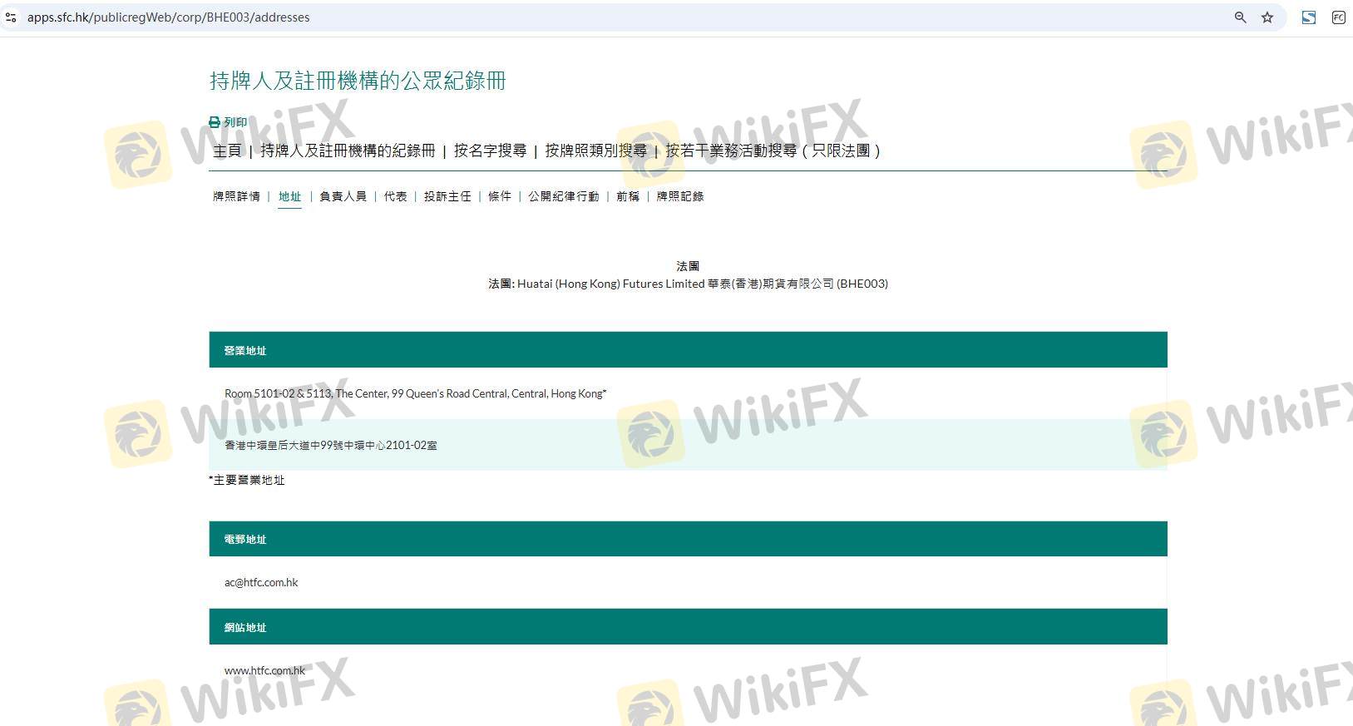Click the page title 持牌人及註冊機構的公眾紀錄冊
Image resolution: width=1353 pixels, height=726 pixels.
pyautogui.click(x=358, y=81)
